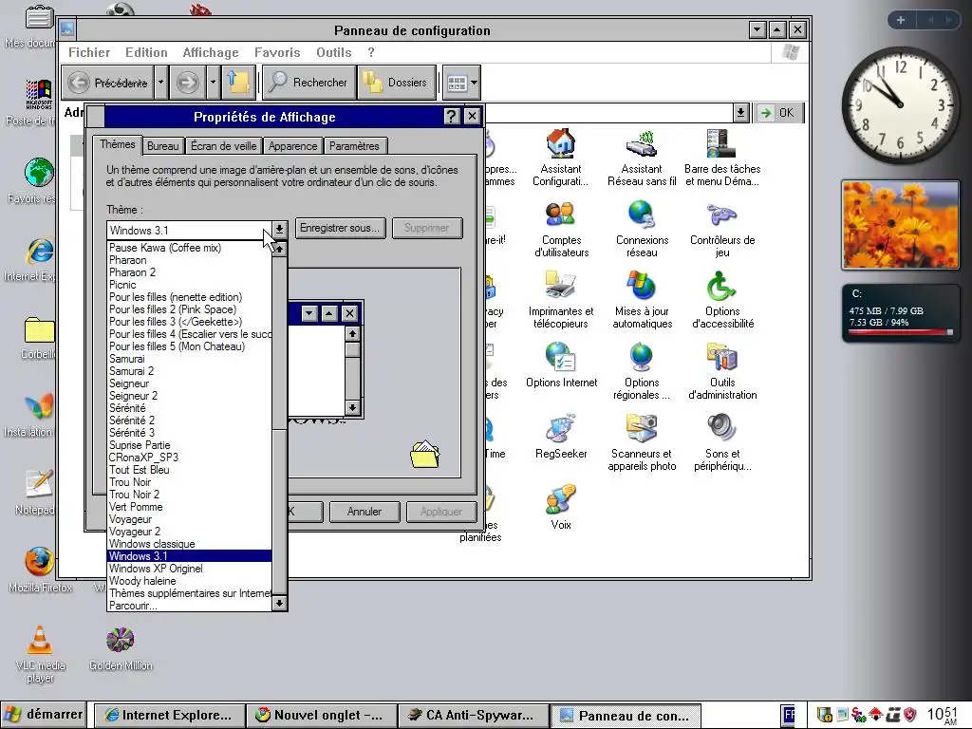
Task: Click the Annuler button
Action: (364, 512)
